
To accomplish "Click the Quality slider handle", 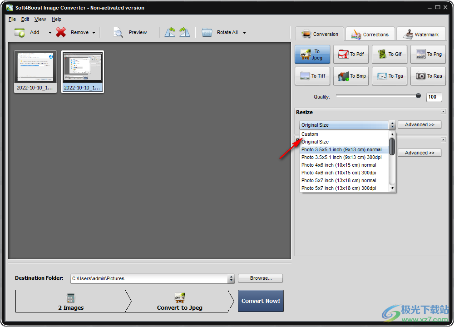I will point(418,95).
